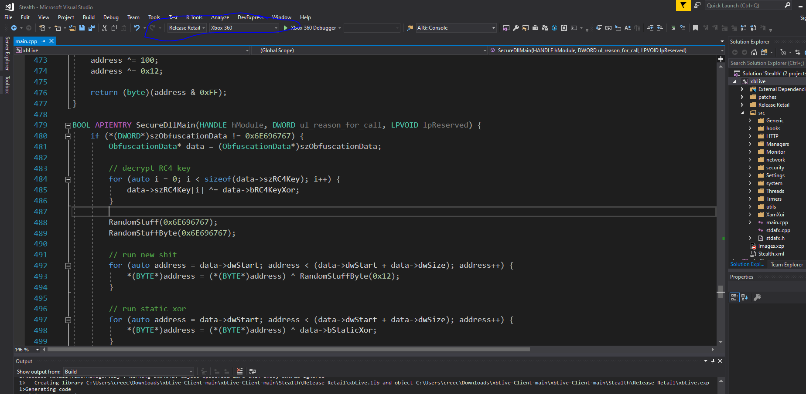This screenshot has width=806, height=394.
Task: Open the Release Retail configuration dropdown
Action: 204,27
